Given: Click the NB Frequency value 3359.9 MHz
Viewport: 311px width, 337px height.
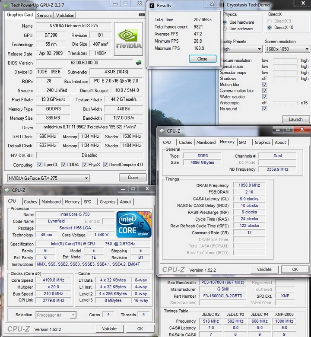Looking at the screenshot, I should click(277, 169).
